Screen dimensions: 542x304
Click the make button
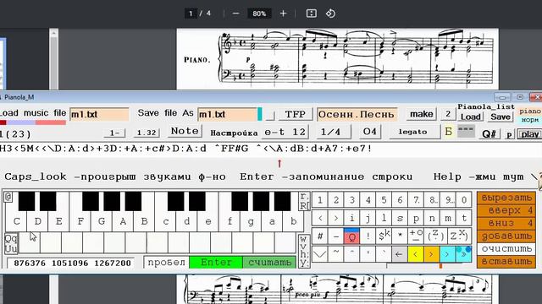pos(421,114)
